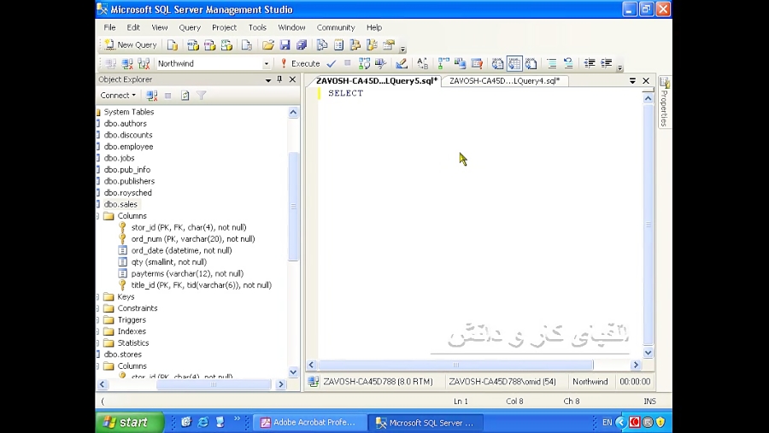Viewport: 769px width, 433px height.
Task: Click the Filter funnel icon in Object Explorer
Action: click(x=202, y=96)
